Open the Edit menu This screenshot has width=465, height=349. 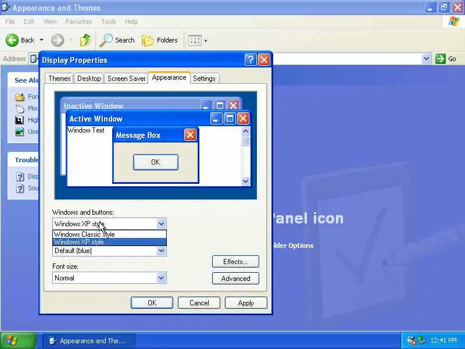pos(29,22)
